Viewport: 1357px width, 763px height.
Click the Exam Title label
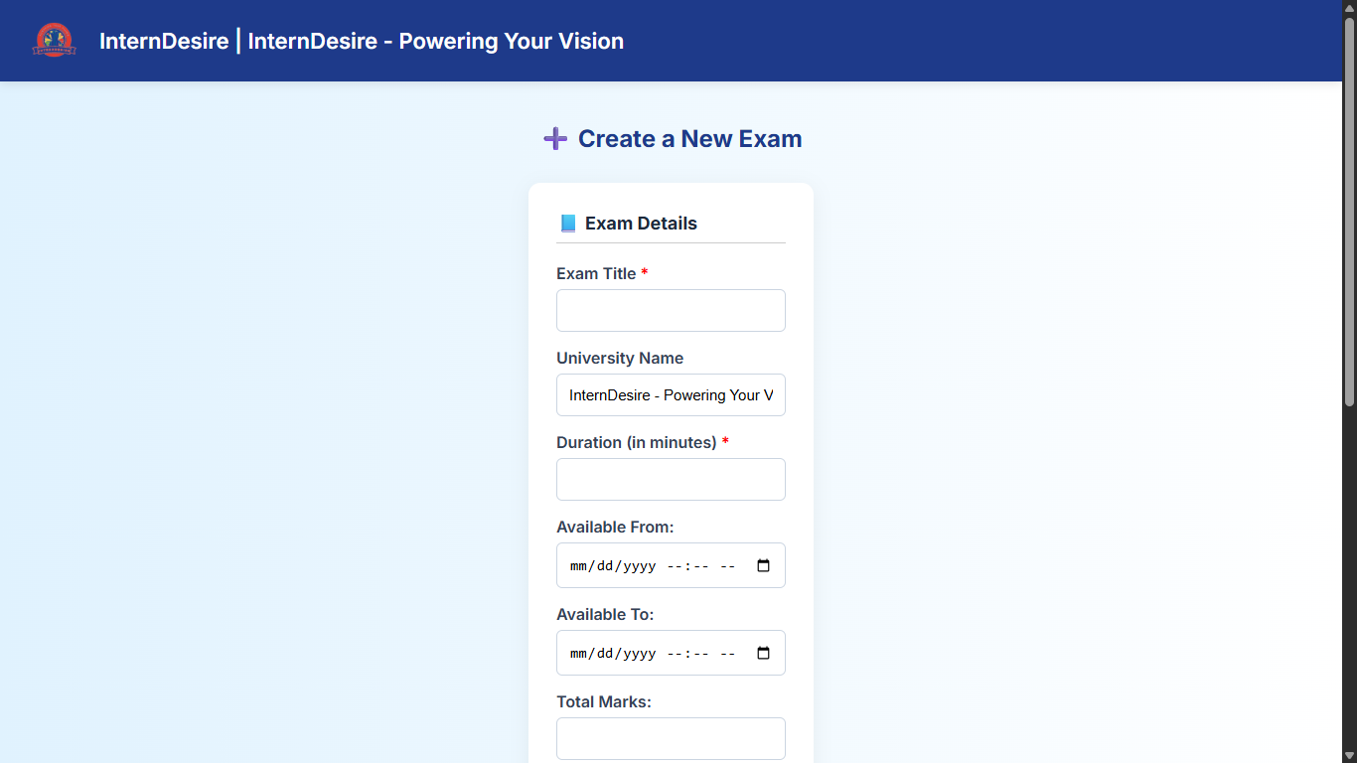[x=596, y=274]
